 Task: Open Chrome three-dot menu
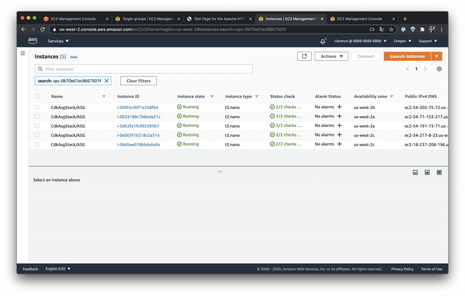click(x=441, y=29)
